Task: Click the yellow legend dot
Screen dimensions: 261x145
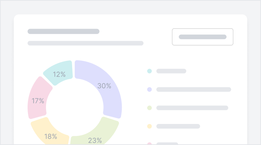Action: (x=149, y=126)
